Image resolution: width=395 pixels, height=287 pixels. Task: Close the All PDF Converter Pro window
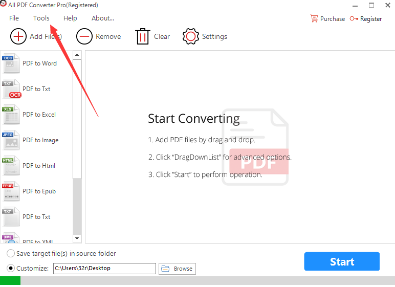coord(388,5)
